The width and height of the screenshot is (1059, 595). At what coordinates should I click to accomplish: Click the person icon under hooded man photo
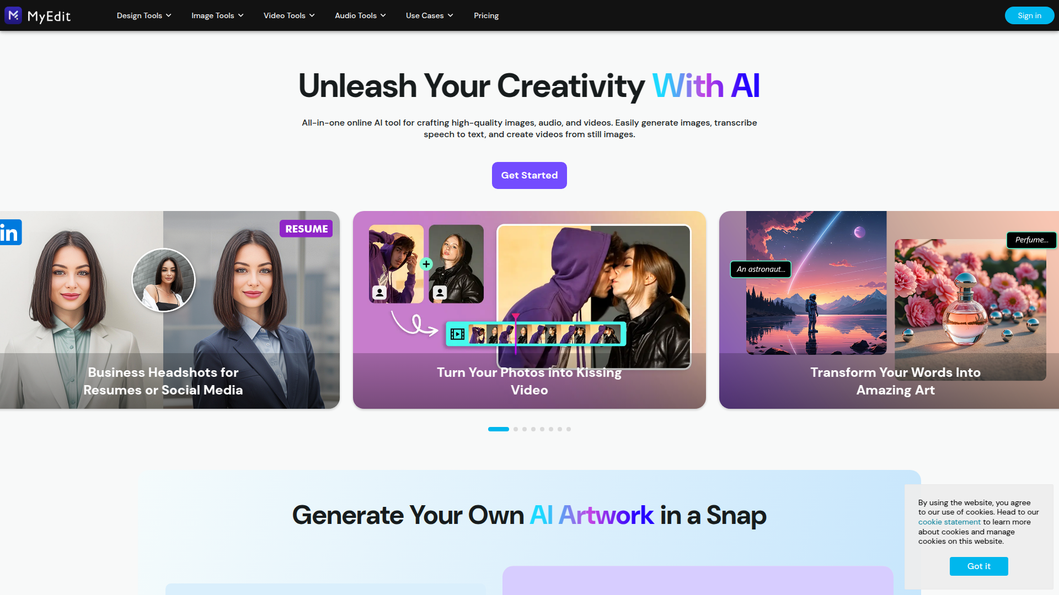[x=379, y=292]
